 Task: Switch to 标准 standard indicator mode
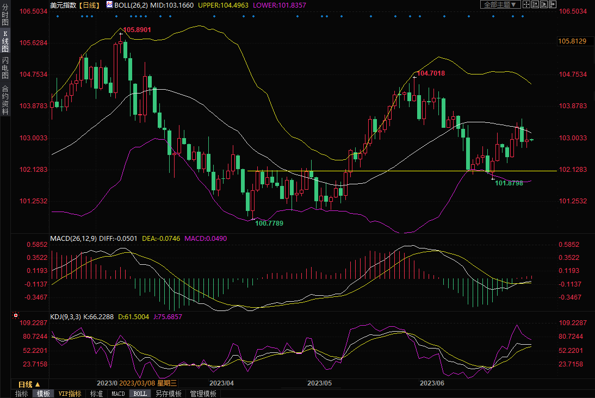(96, 394)
